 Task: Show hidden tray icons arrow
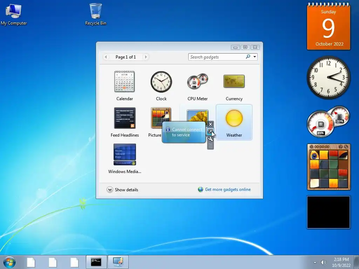315,262
